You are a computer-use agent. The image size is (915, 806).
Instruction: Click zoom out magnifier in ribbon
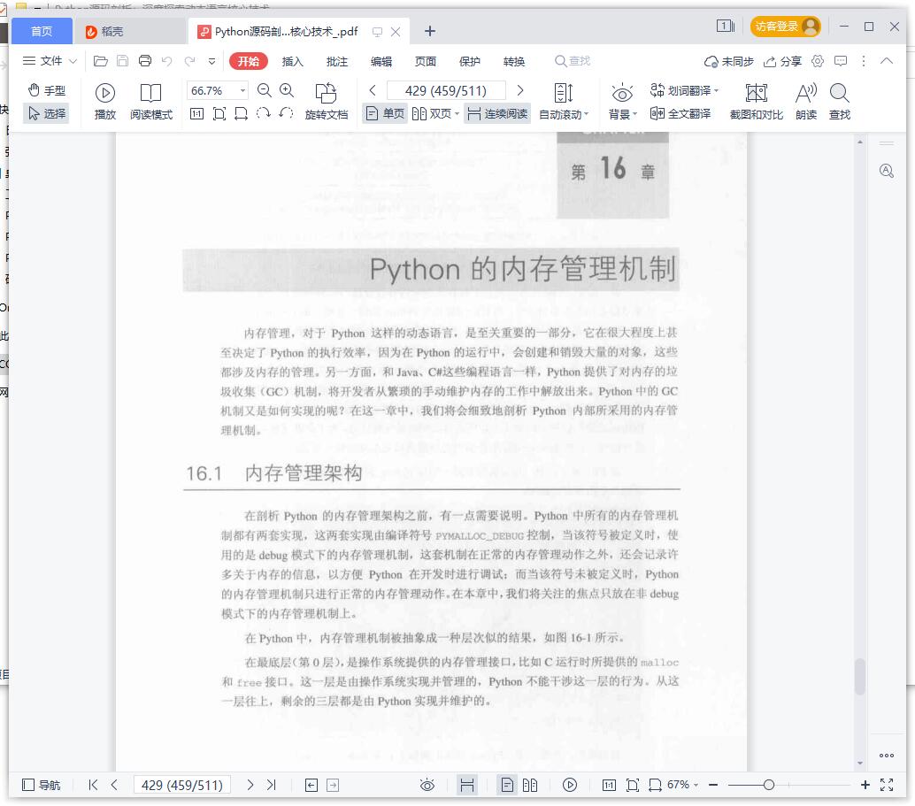coord(265,90)
